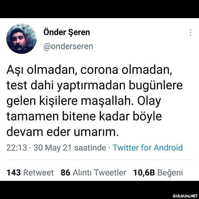Click the word saatinde in the timestamp row
The image size is (199, 199).
(x=90, y=148)
